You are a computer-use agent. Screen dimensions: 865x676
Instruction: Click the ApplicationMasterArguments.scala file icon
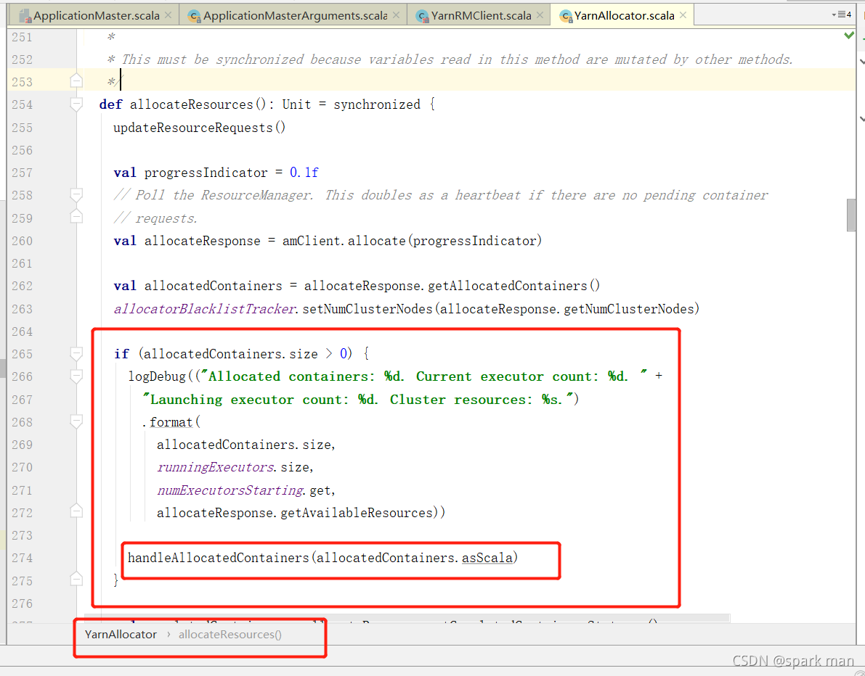194,16
